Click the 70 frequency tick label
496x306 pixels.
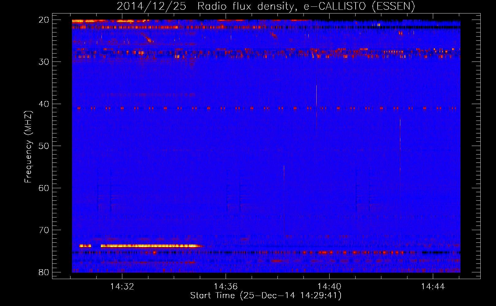(44, 230)
